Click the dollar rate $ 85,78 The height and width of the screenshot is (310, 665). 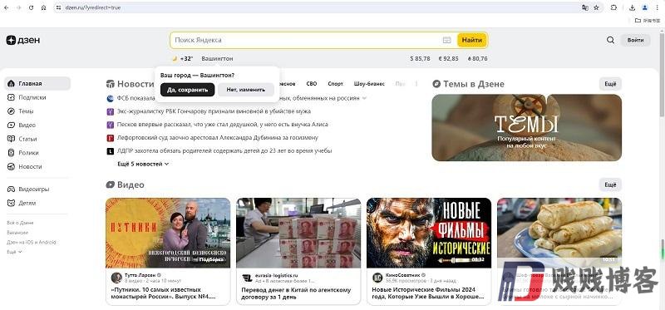[420, 58]
